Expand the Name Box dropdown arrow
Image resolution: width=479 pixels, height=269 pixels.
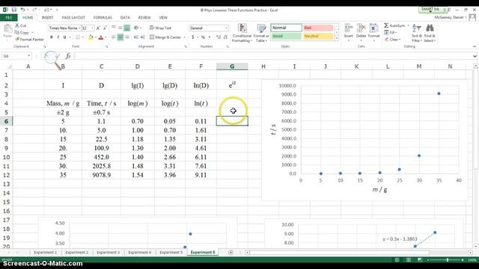click(28, 56)
